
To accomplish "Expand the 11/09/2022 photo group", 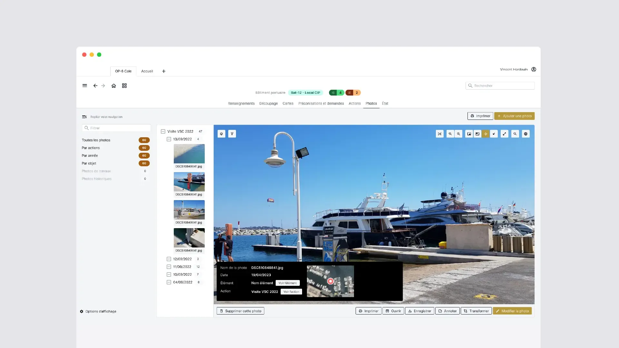I will pos(169,267).
